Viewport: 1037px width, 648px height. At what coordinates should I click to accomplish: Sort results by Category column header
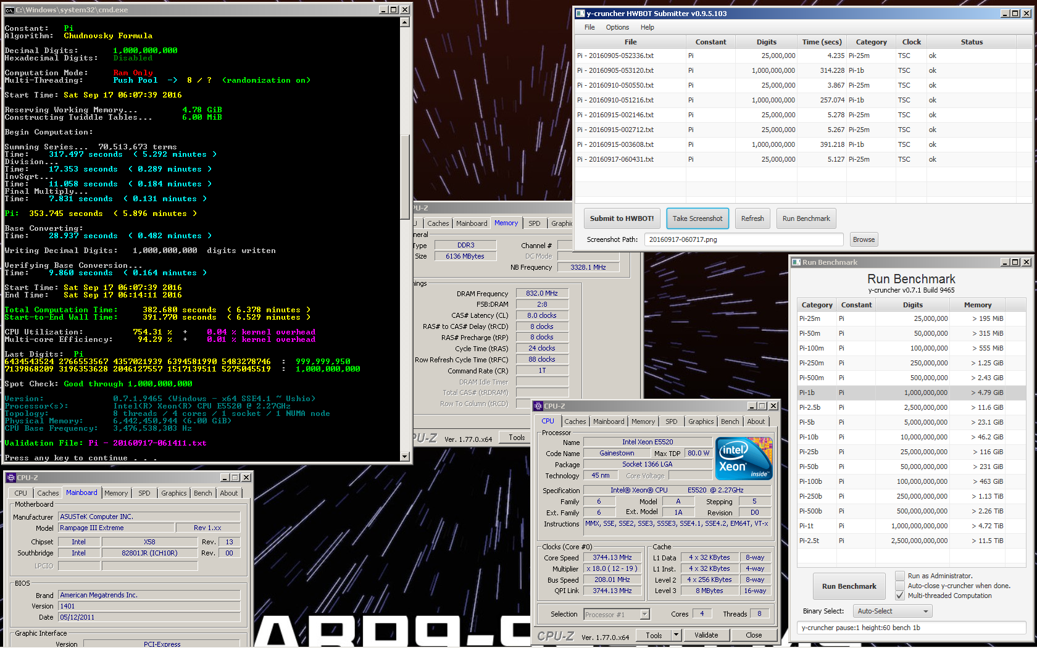871,42
